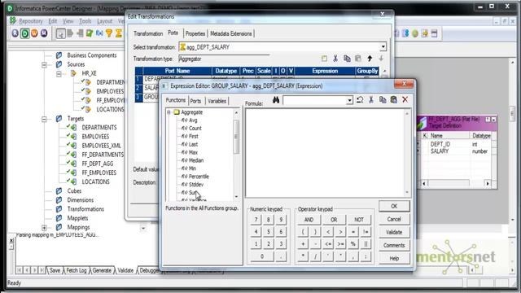Click the Help button in Expression Editor
521x293 pixels.
click(394, 258)
